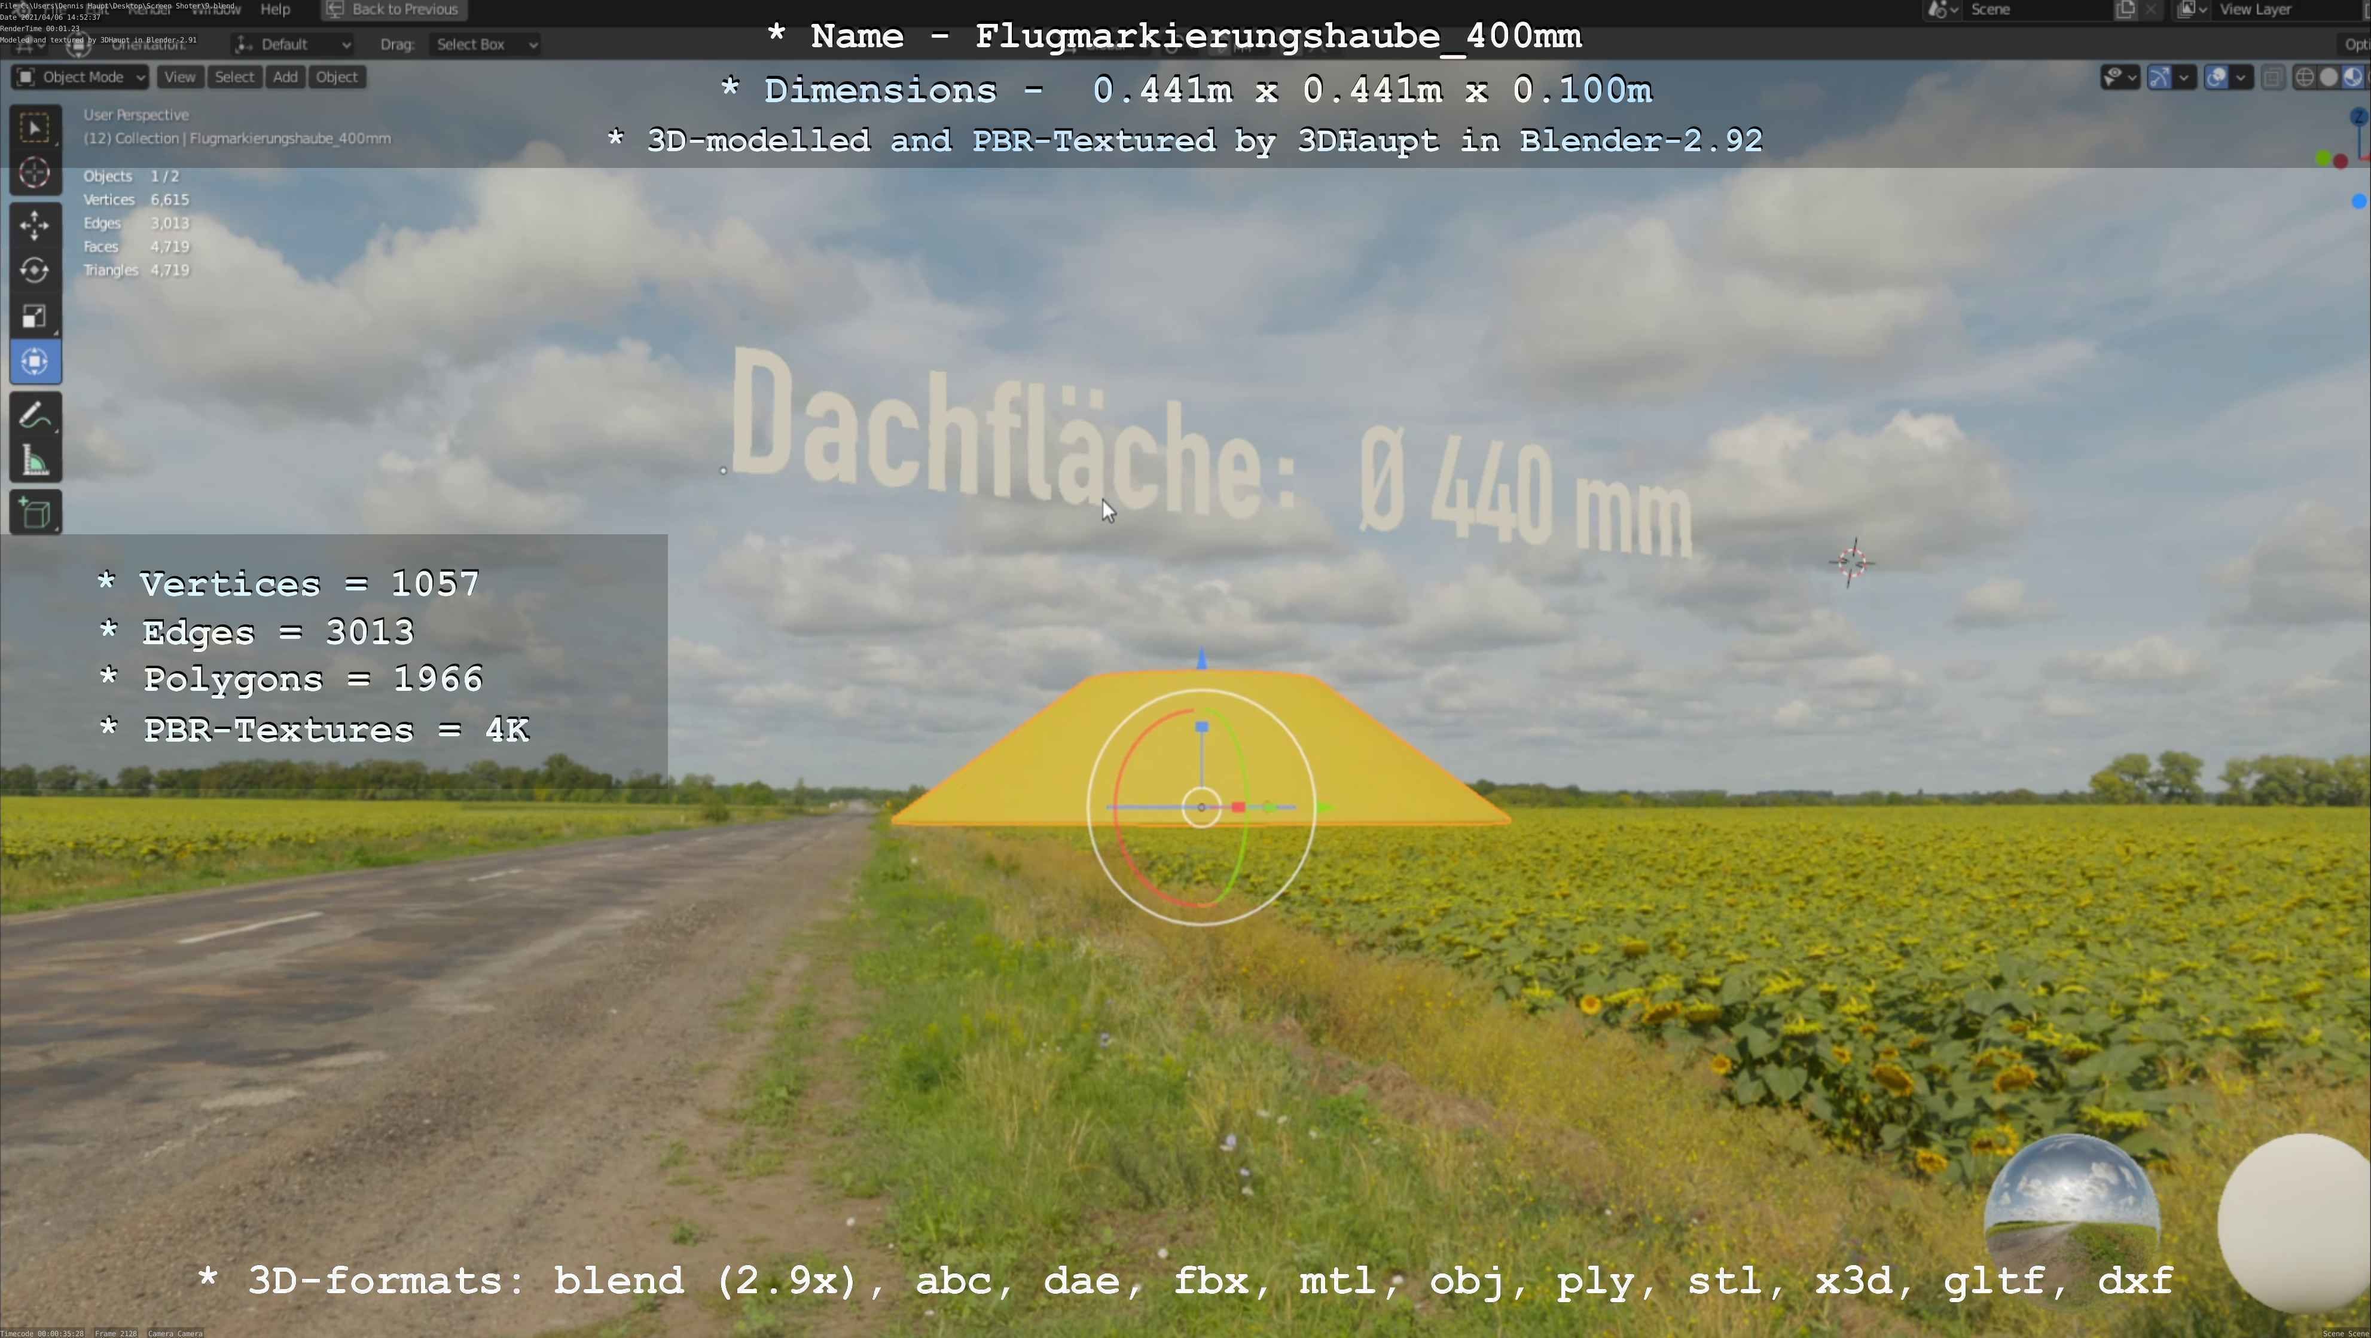Select the Scale tool
This screenshot has width=2371, height=1338.
[x=35, y=316]
